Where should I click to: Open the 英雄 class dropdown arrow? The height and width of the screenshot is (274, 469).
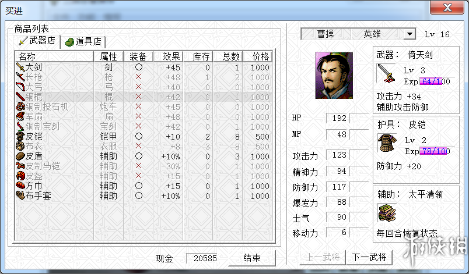409,34
